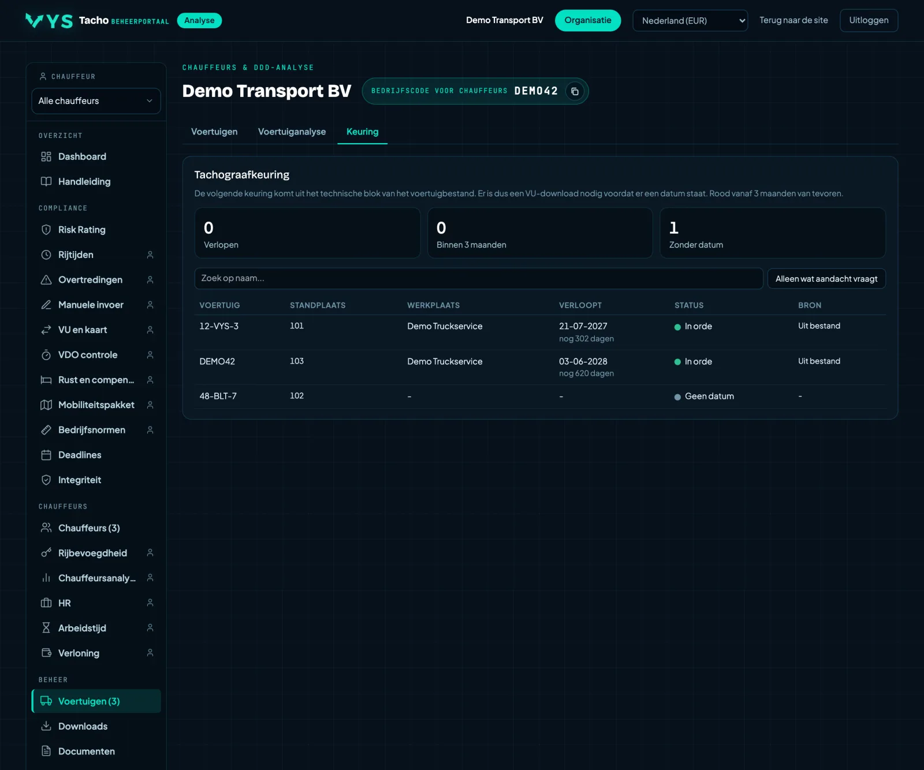
Task: Open Overtredingen in the sidebar
Action: pyautogui.click(x=96, y=279)
